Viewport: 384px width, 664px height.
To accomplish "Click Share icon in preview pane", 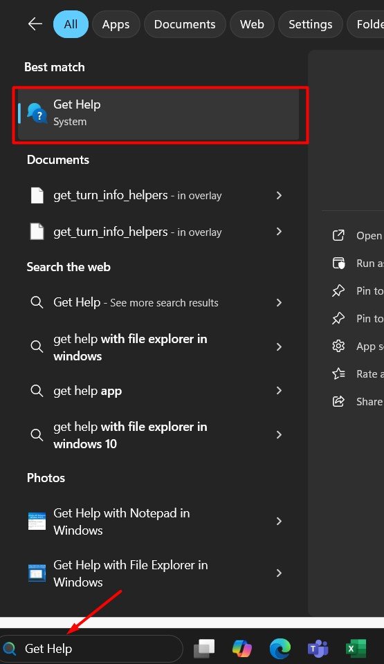I will point(338,401).
